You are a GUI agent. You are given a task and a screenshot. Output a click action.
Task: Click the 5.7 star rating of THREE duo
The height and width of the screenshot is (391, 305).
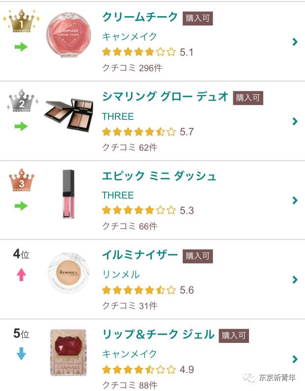pos(147,132)
